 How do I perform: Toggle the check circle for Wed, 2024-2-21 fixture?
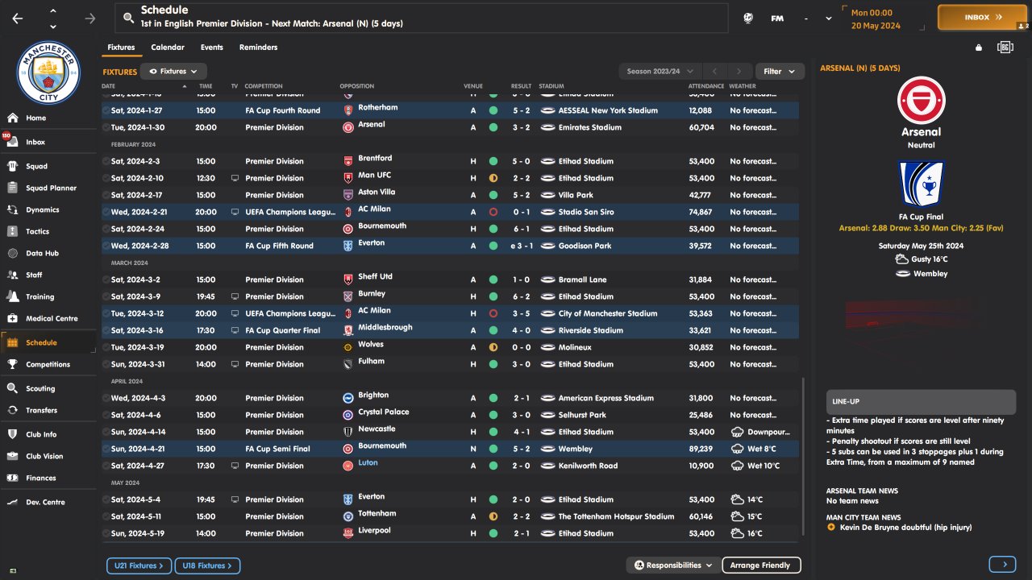(x=106, y=212)
